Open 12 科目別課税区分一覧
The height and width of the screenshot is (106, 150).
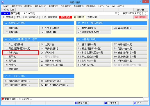21,48
